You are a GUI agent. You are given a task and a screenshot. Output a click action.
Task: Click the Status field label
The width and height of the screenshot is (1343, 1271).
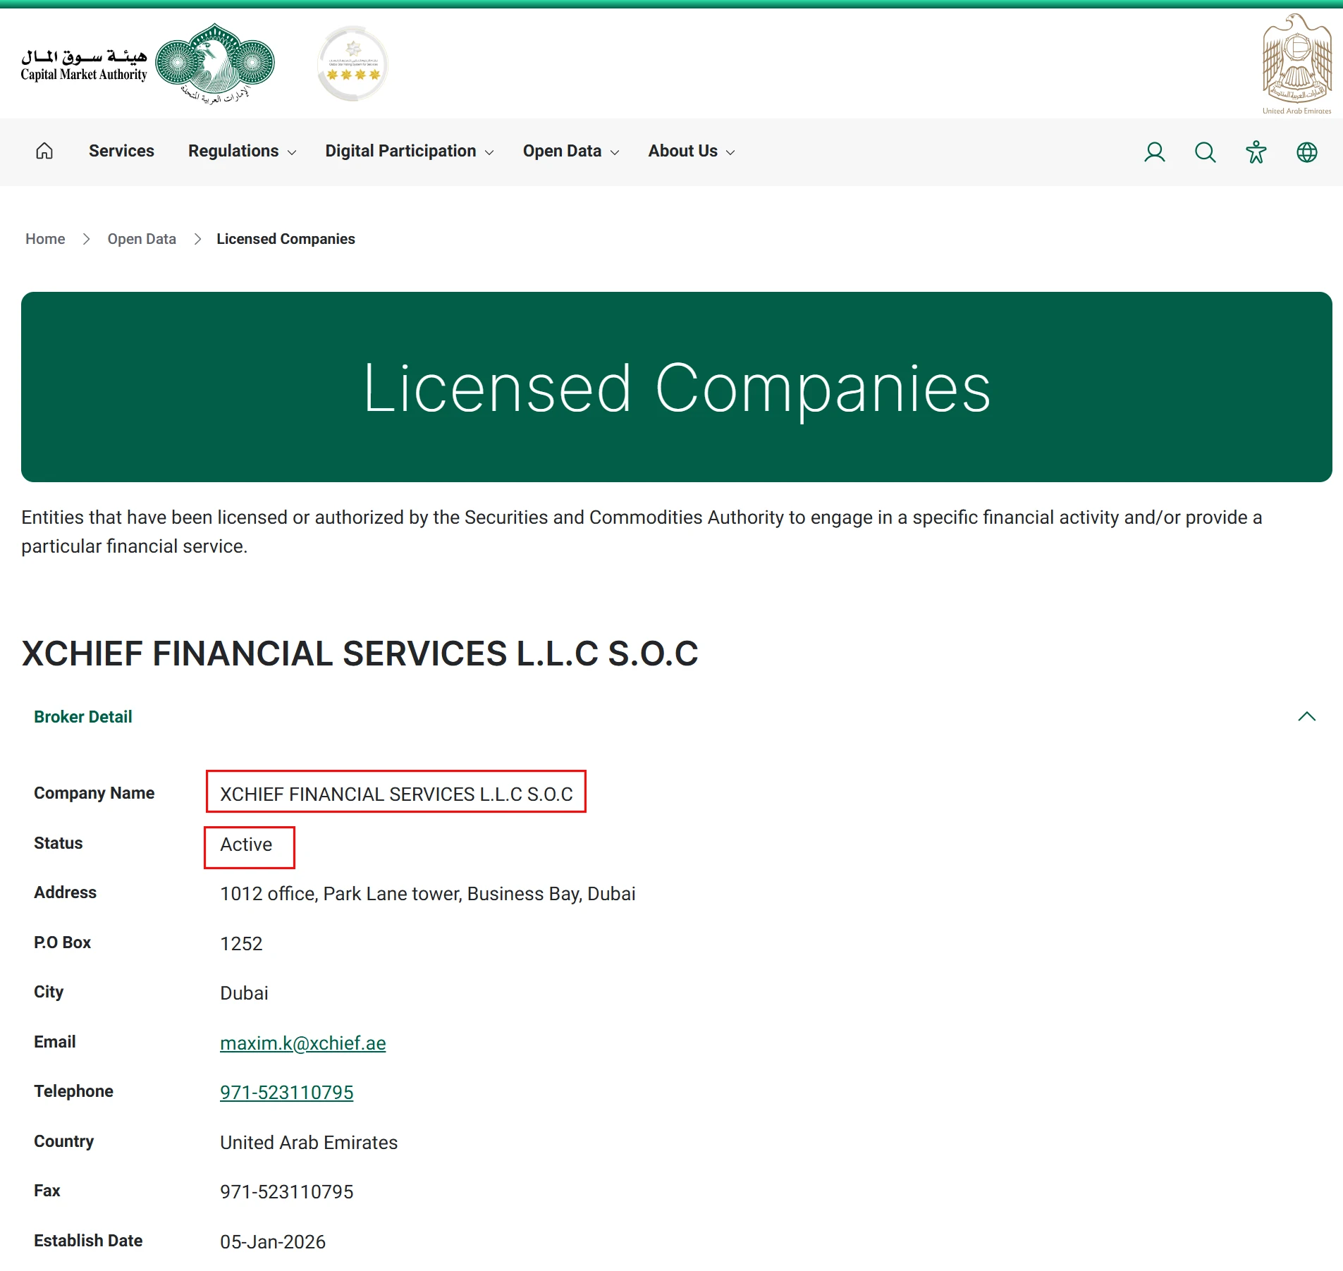[x=59, y=843]
